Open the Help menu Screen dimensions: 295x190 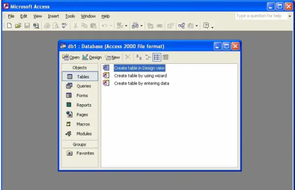[x=105, y=16]
